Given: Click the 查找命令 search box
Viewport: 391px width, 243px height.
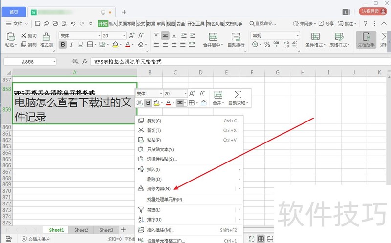Looking at the screenshot, I should (262, 23).
